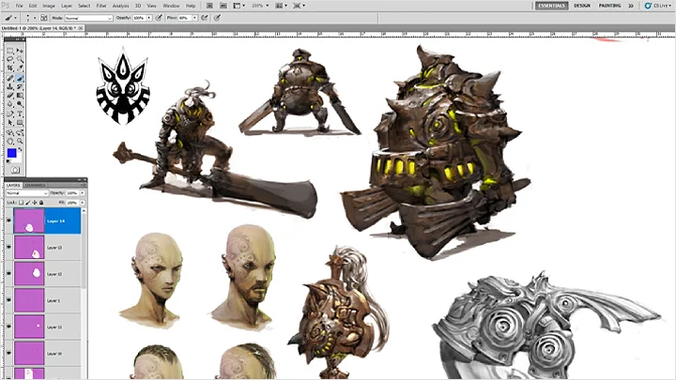Open Layers panel Fill arrow
This screenshot has width=676, height=380.
coord(83,203)
